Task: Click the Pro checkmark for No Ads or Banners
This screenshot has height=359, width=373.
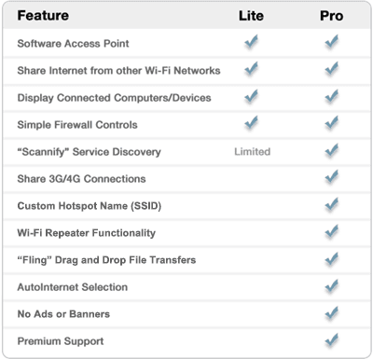Action: point(332,312)
